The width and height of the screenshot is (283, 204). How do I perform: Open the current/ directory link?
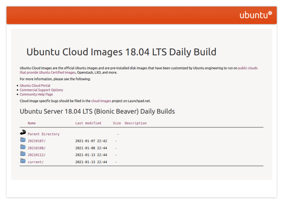35,162
